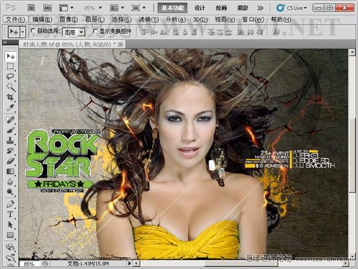
Task: Open the 帮助(H) menu
Action: (x=281, y=19)
